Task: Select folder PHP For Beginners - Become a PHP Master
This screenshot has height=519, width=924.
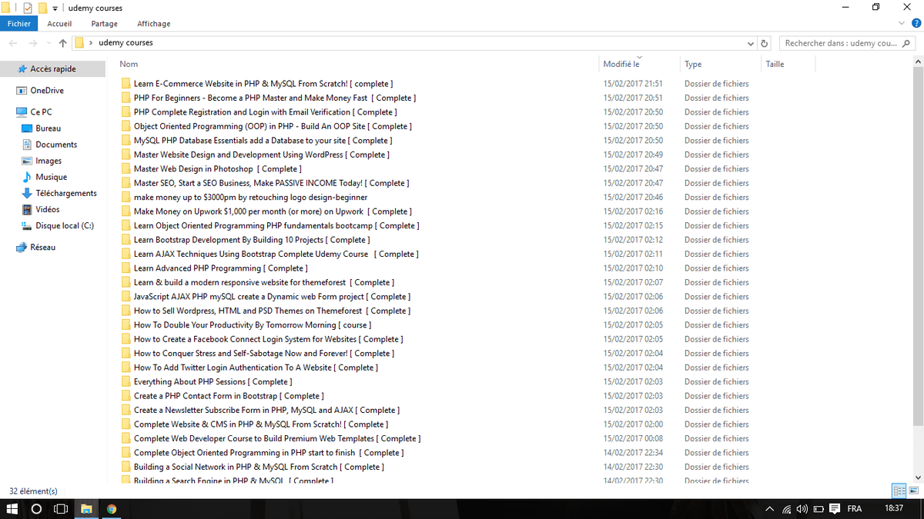Action: 274,98
